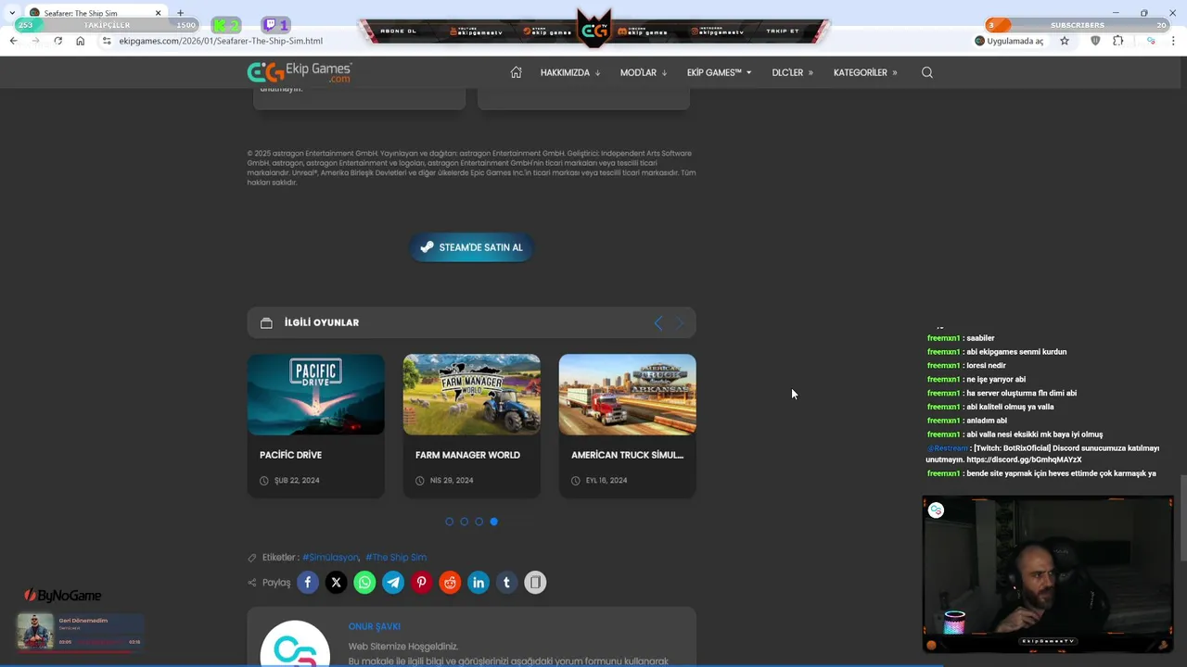Open Farm Manager World thumbnail
Screen dimensions: 1187x667
coord(472,395)
